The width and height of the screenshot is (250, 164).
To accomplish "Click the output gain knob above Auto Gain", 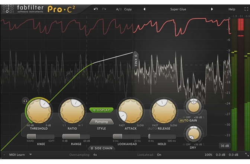I will pos(193,106).
